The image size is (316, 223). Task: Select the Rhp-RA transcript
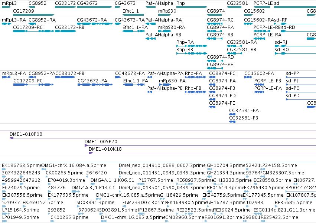pos(192,46)
